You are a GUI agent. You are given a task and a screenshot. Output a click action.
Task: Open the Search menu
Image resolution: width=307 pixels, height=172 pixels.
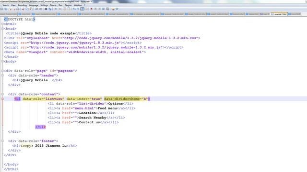(x=6, y=5)
